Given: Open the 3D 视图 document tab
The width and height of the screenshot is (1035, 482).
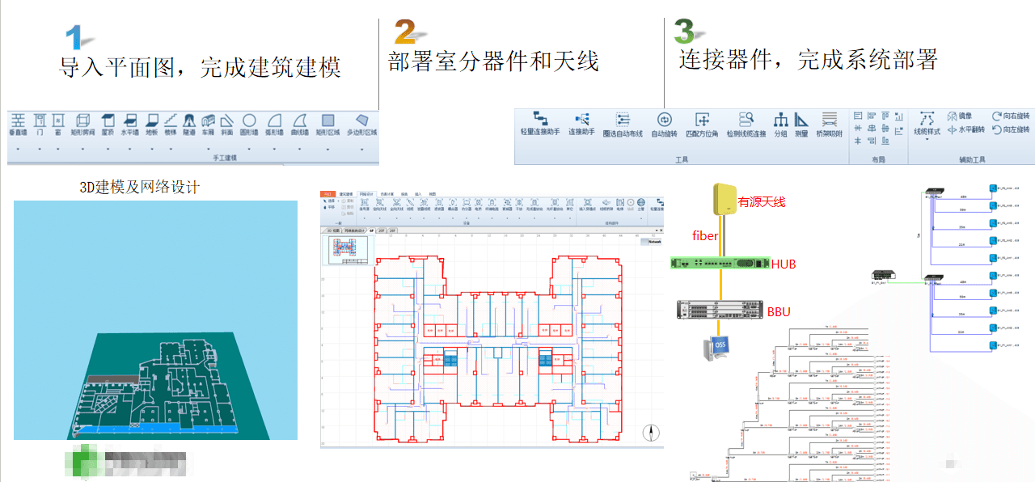Looking at the screenshot, I should pyautogui.click(x=333, y=230).
